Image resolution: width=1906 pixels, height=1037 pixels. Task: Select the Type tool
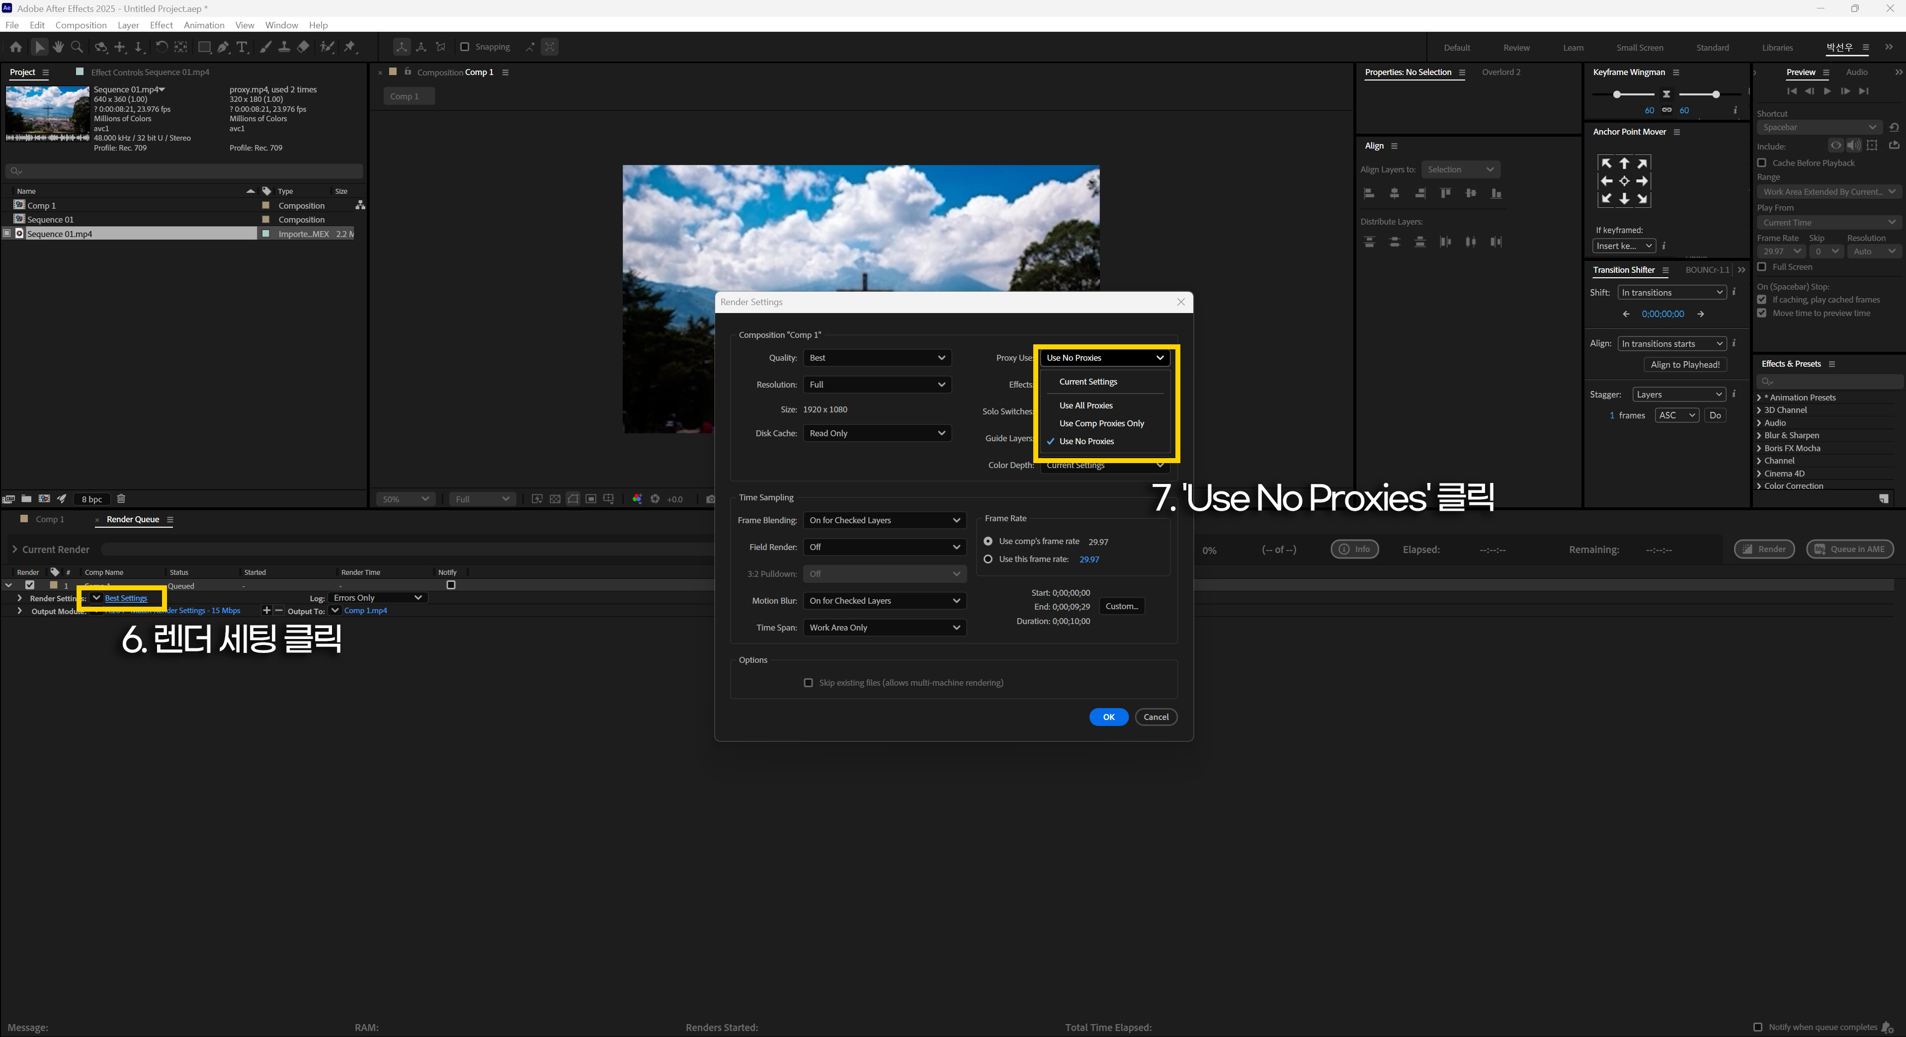[242, 47]
